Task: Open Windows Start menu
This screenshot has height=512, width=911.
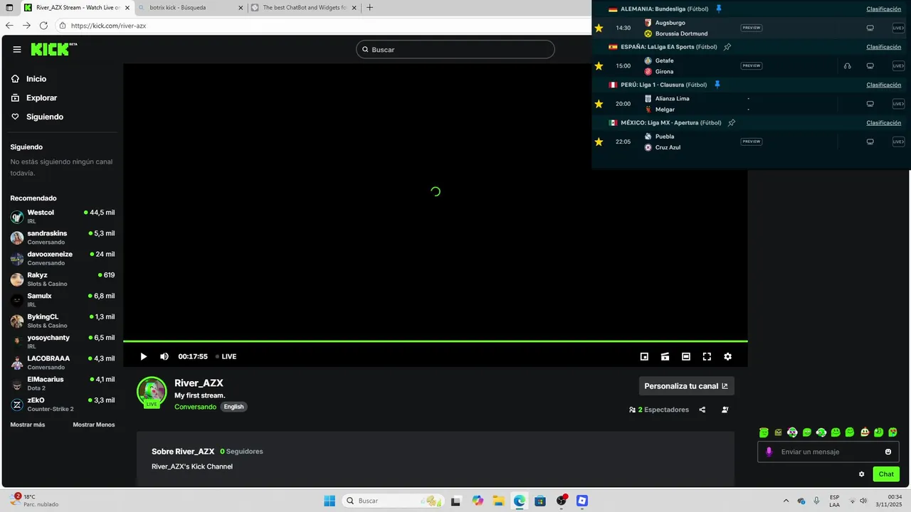Action: click(330, 501)
